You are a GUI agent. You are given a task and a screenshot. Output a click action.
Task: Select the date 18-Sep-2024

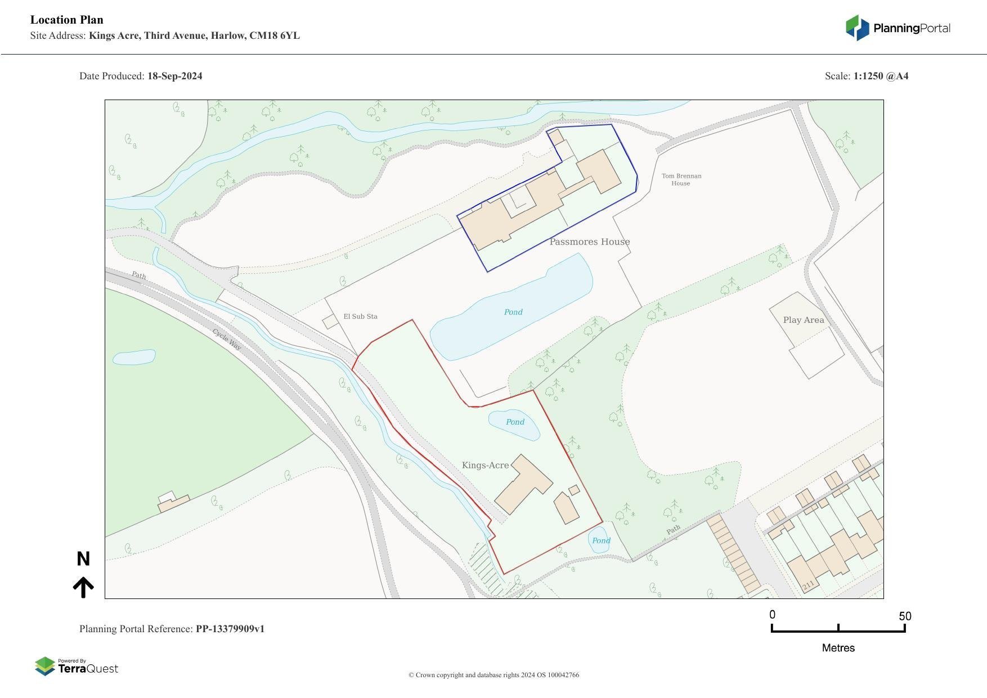click(x=174, y=76)
